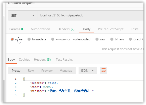Viewport: 146px width, 105px height.
Task: Toggle the word wrap icon
Action: click(104, 70)
